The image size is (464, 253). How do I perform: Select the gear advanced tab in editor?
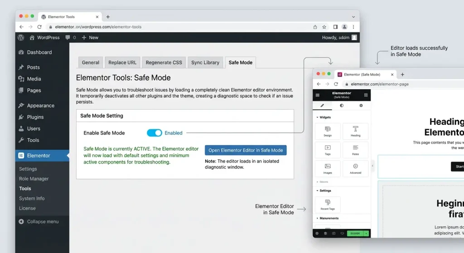[361, 105]
